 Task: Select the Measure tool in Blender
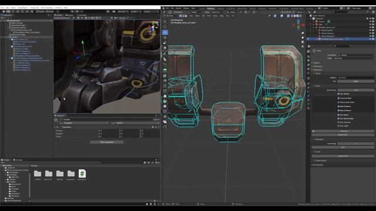tap(165, 59)
